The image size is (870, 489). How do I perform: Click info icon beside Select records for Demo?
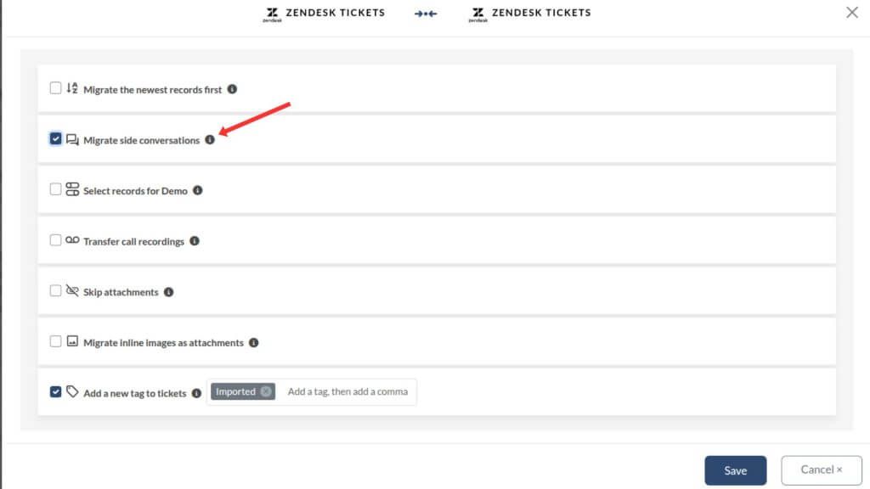[197, 191]
